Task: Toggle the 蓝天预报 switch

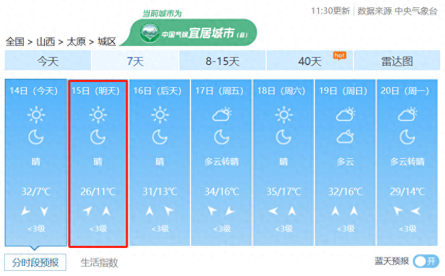Action: click(x=426, y=261)
